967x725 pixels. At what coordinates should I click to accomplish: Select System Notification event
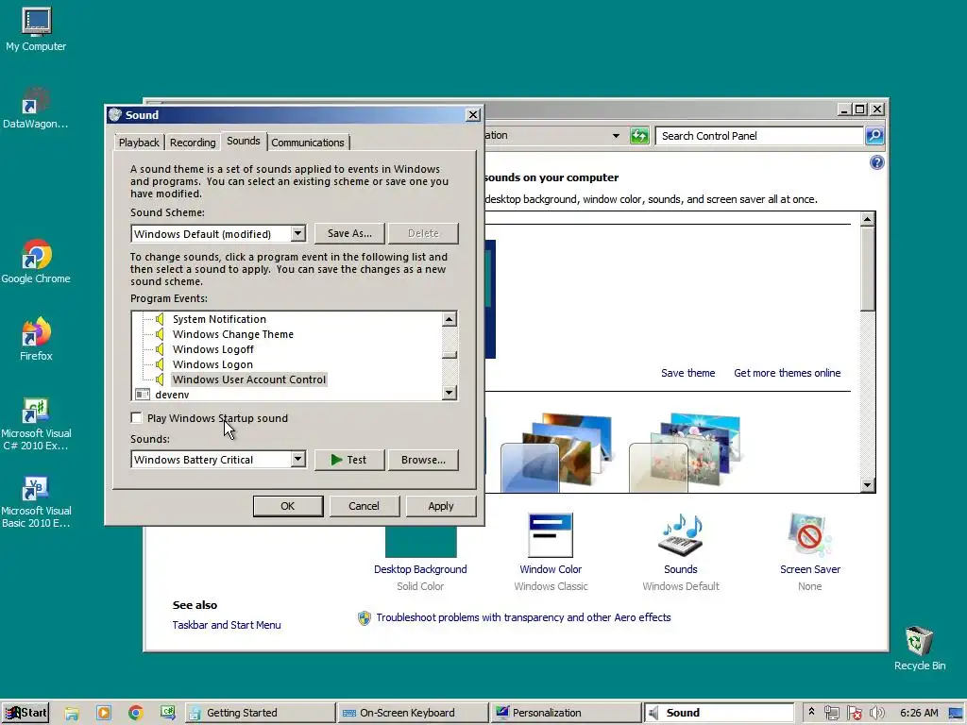219,319
